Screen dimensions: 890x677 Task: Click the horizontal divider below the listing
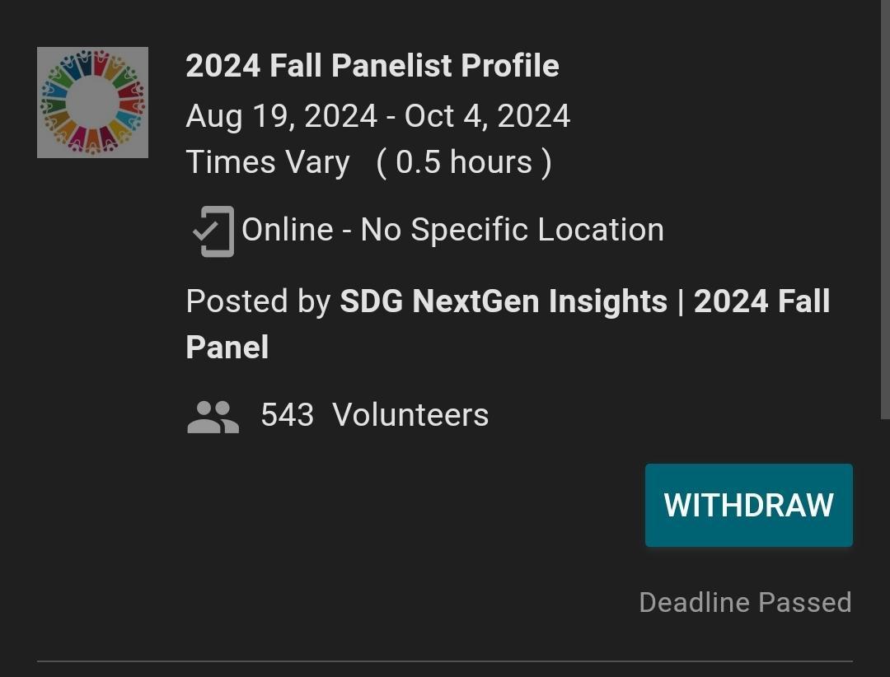click(445, 661)
